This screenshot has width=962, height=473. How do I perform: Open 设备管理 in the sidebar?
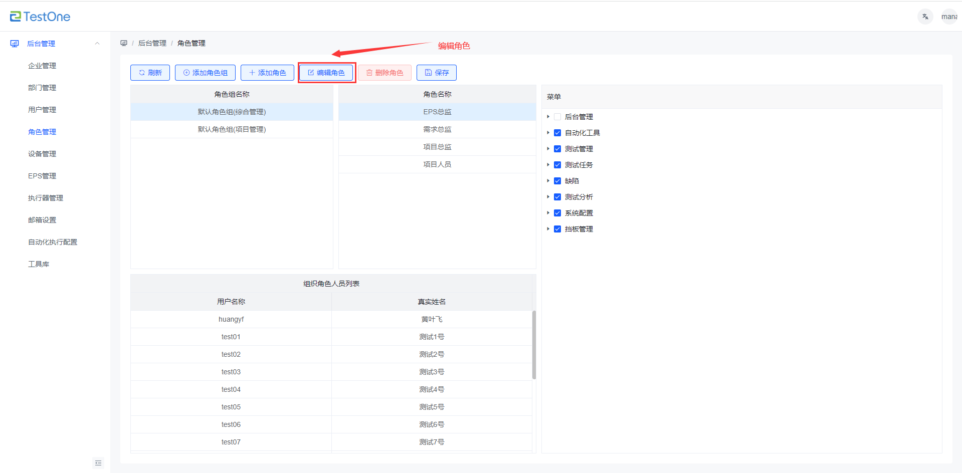42,154
